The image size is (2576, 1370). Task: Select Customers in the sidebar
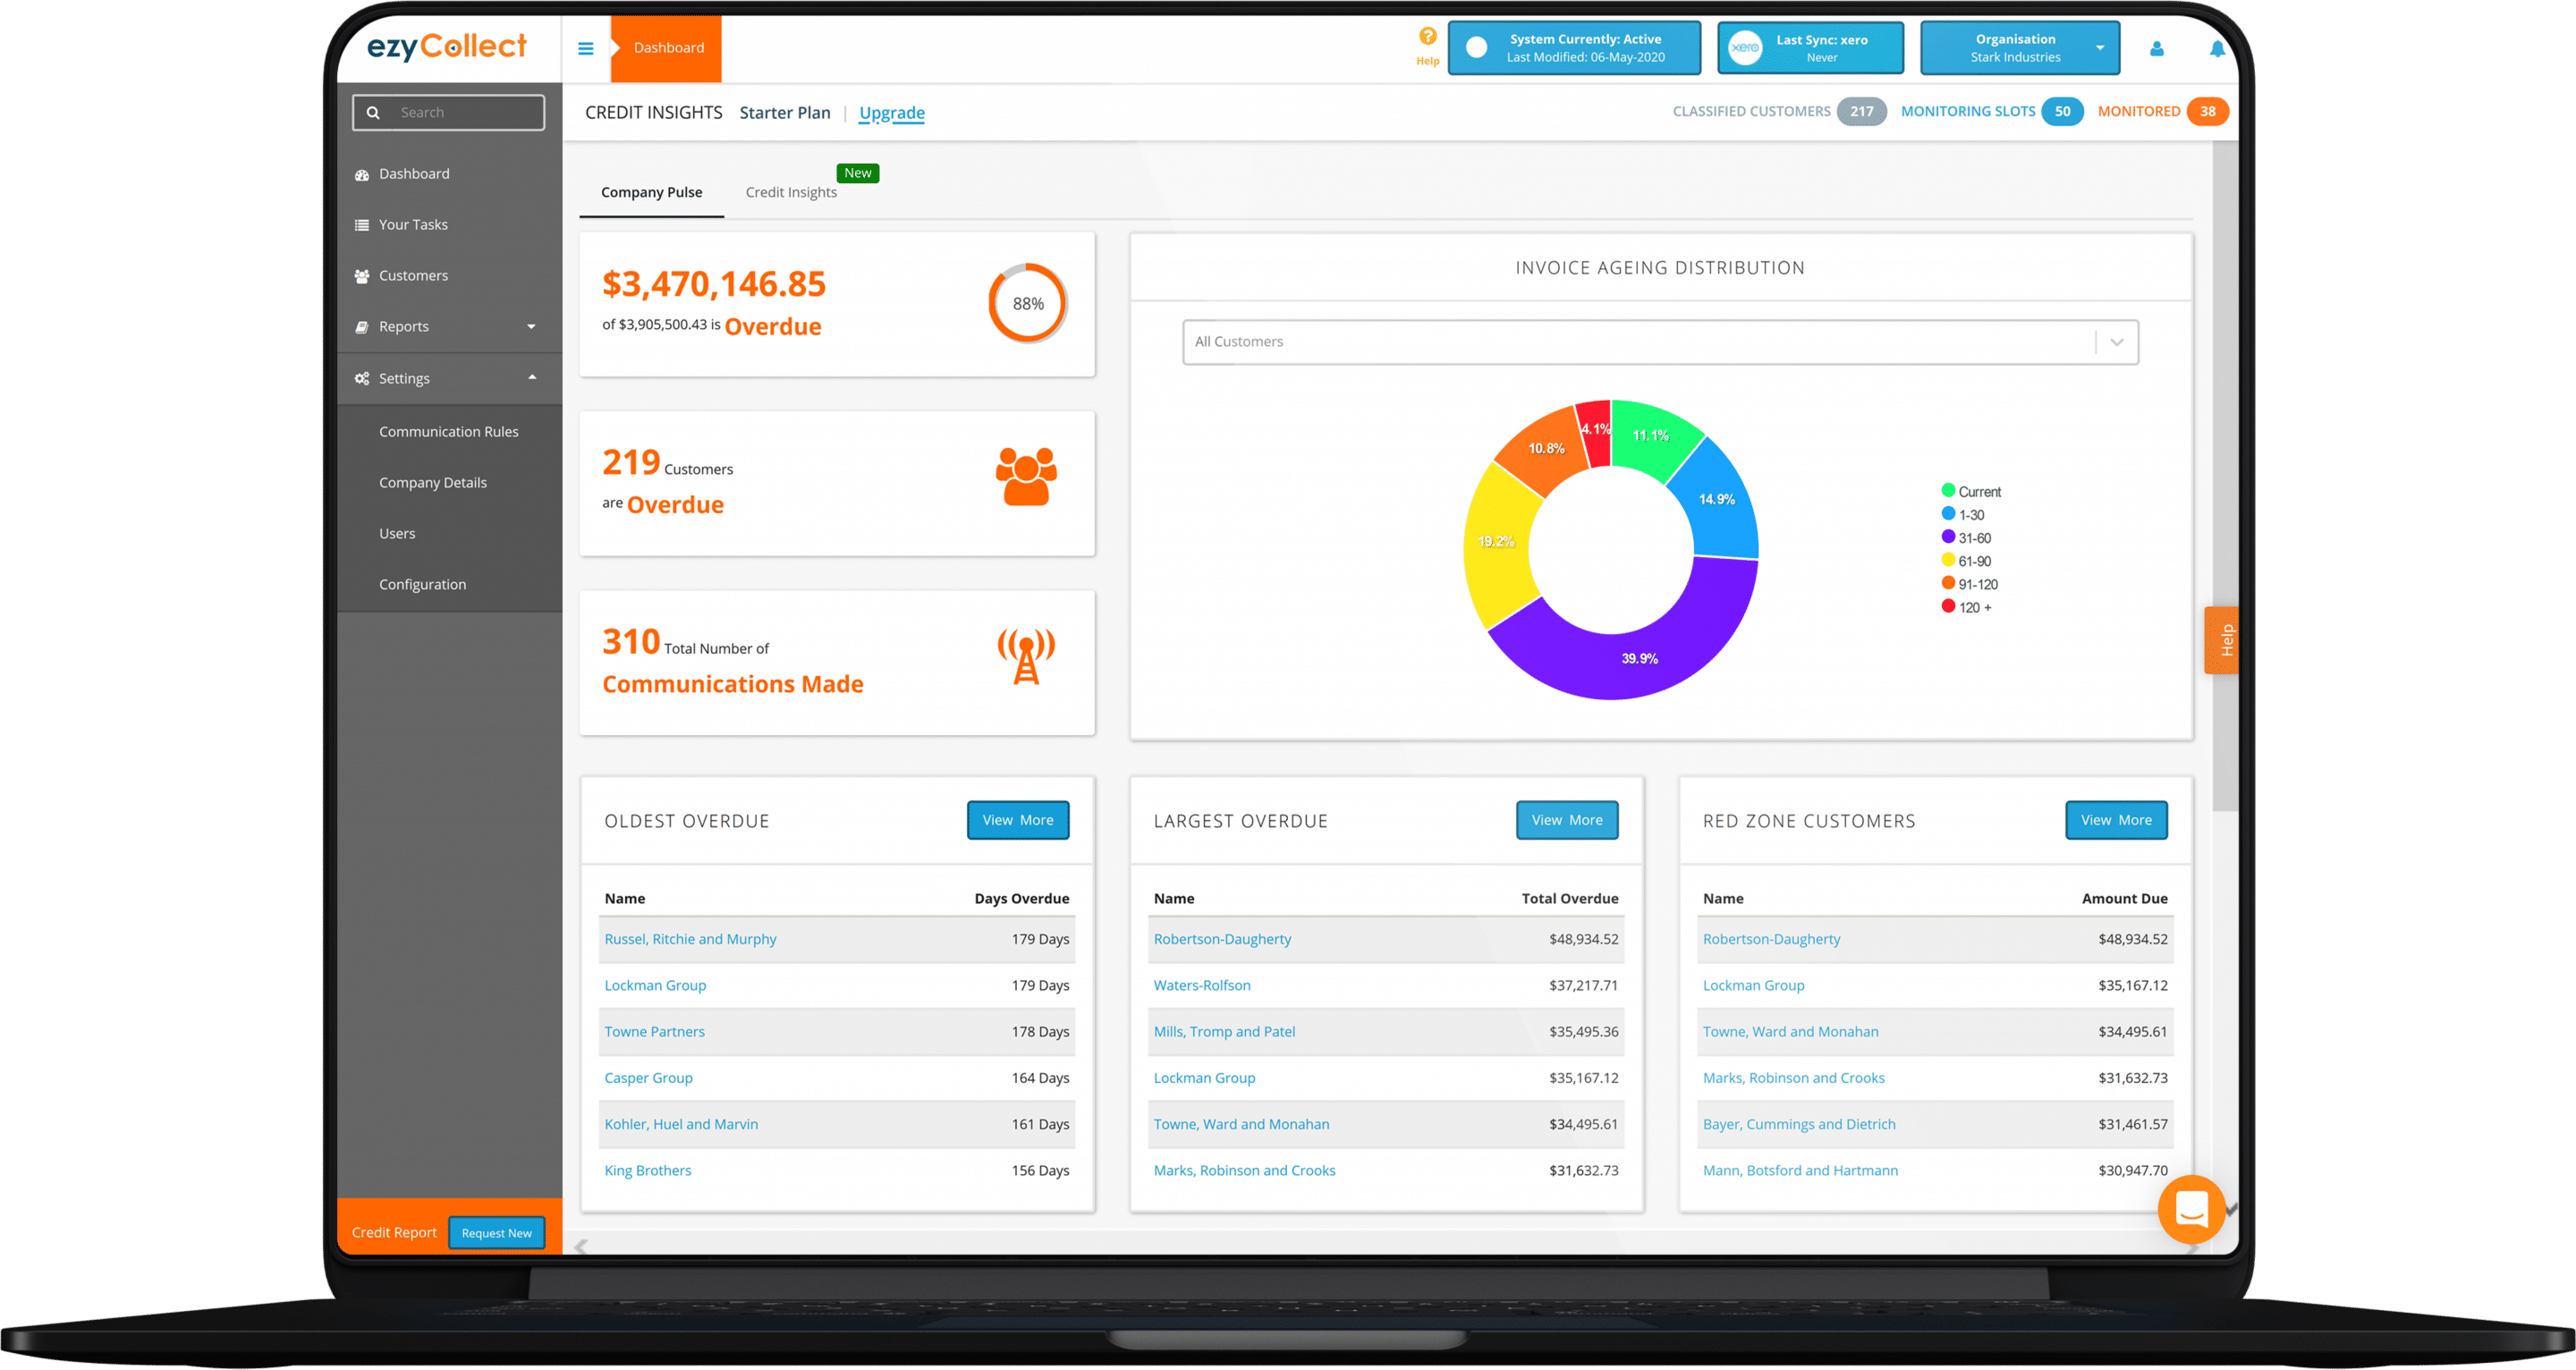(x=413, y=275)
